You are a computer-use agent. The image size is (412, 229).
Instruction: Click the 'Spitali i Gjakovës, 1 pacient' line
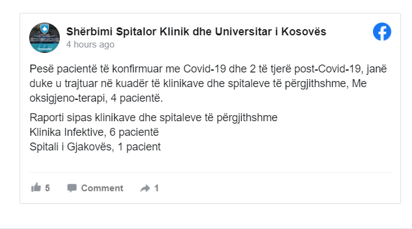[95, 147]
